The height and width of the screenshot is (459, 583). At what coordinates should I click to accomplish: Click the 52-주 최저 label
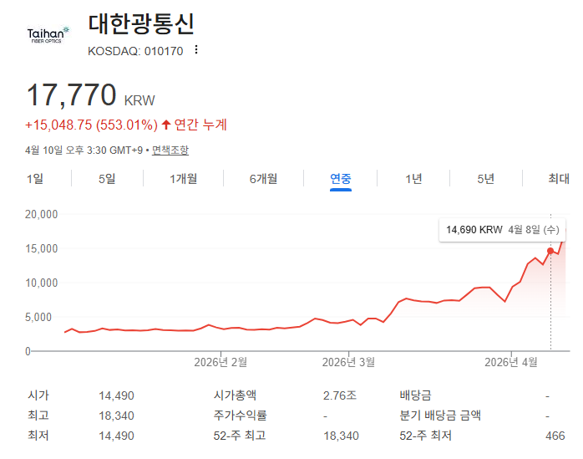click(426, 436)
